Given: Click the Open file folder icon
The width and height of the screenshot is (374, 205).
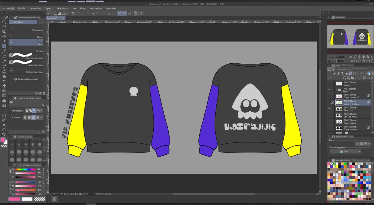Looking at the screenshot, I should point(59,13).
